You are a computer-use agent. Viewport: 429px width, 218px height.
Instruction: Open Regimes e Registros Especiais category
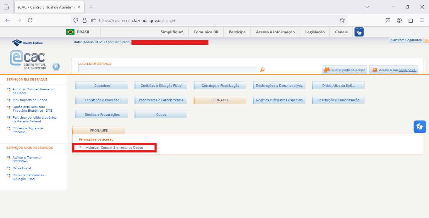[x=279, y=100]
